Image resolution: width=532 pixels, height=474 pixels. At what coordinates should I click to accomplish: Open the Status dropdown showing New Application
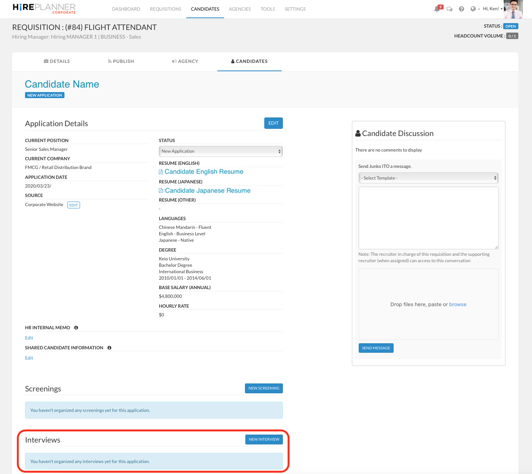pos(221,151)
